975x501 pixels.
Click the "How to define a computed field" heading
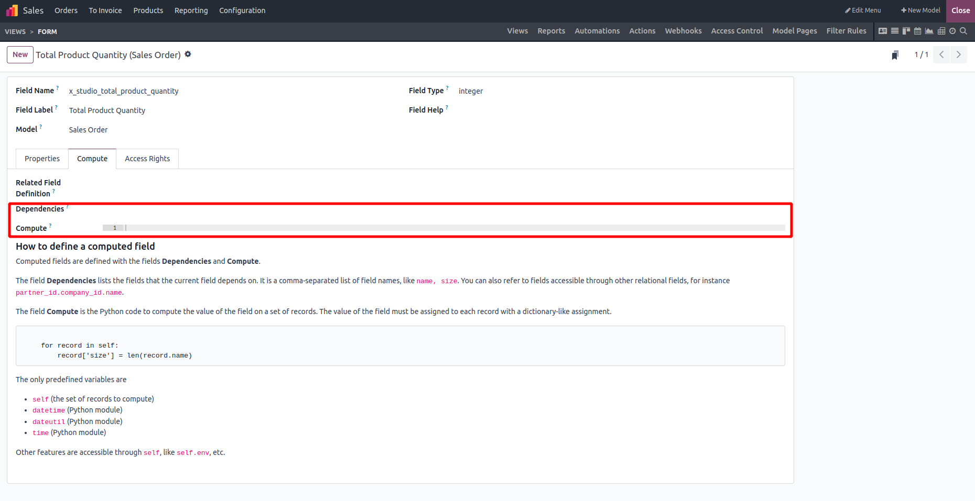click(x=85, y=246)
